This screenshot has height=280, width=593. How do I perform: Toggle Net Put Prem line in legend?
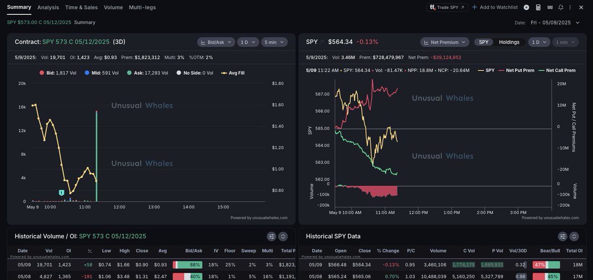point(516,70)
